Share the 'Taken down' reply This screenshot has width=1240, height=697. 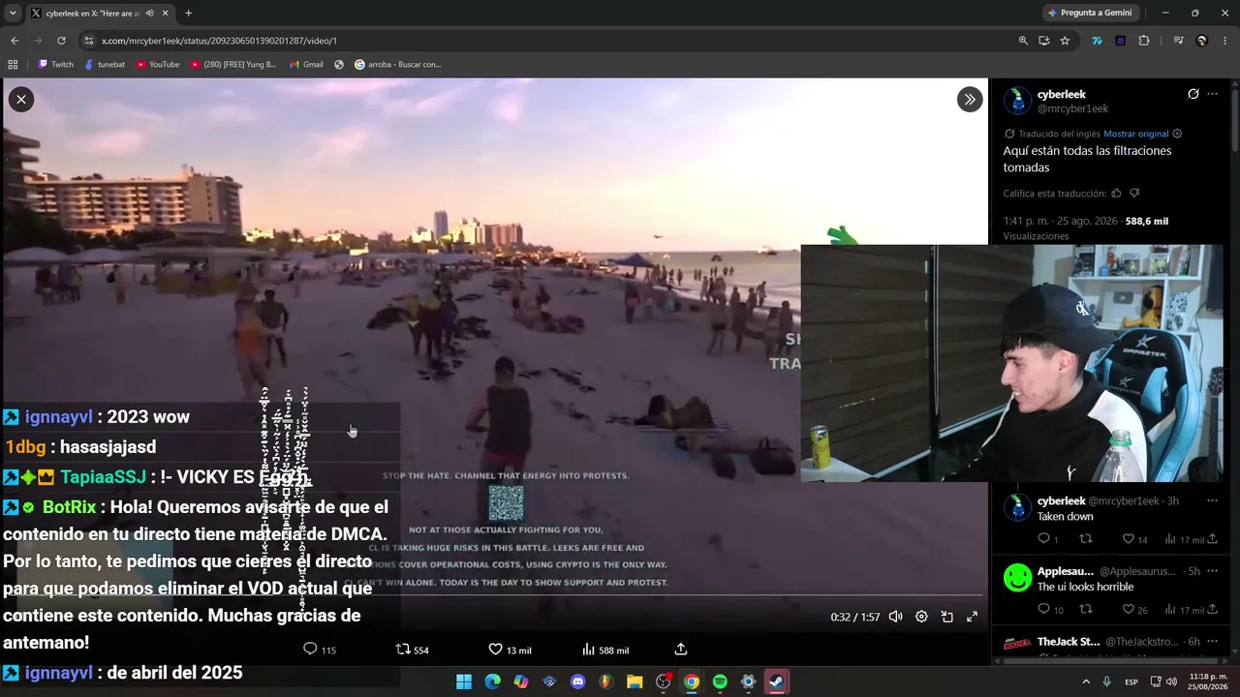click(x=1212, y=539)
